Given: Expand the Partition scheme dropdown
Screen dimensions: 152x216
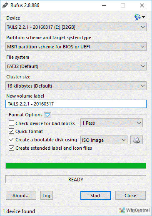Looking at the screenshot, I should [x=76, y=47].
